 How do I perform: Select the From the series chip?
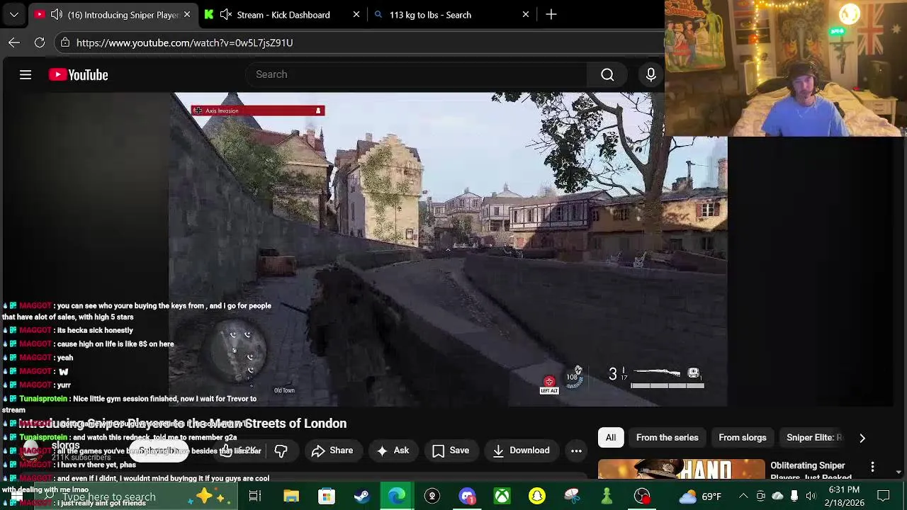[x=667, y=438]
